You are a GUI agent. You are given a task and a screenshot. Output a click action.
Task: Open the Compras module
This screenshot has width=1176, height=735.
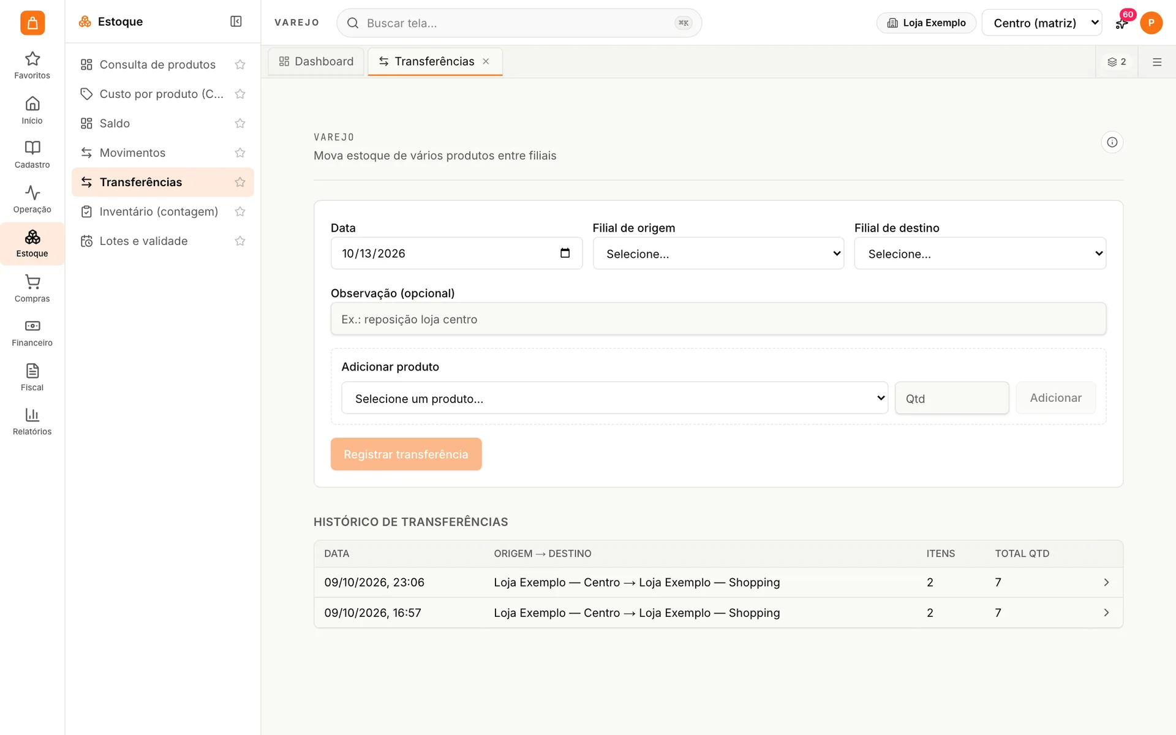tap(32, 288)
